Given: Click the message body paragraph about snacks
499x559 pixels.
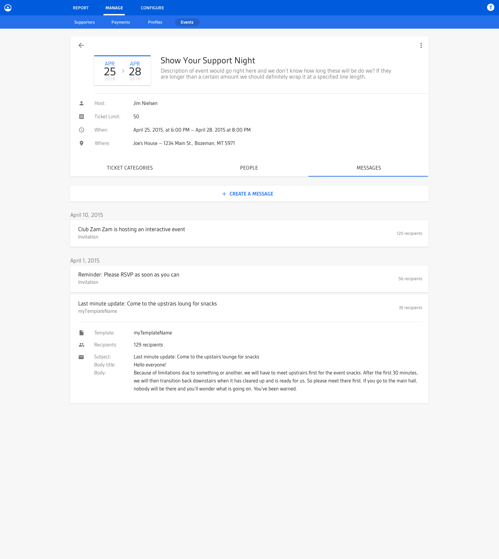Looking at the screenshot, I should coord(276,381).
